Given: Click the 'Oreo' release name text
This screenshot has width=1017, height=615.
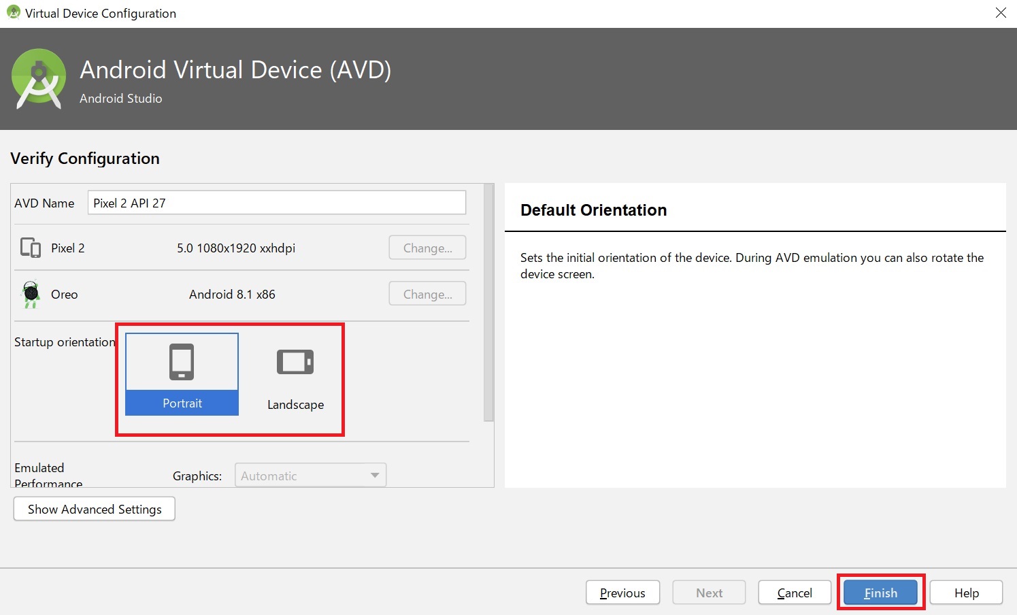Looking at the screenshot, I should click(x=65, y=295).
